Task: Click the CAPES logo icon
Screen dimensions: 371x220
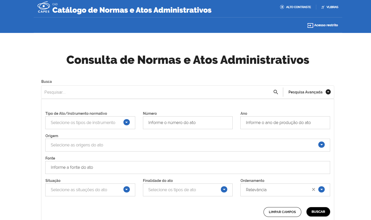Action: [x=44, y=7]
